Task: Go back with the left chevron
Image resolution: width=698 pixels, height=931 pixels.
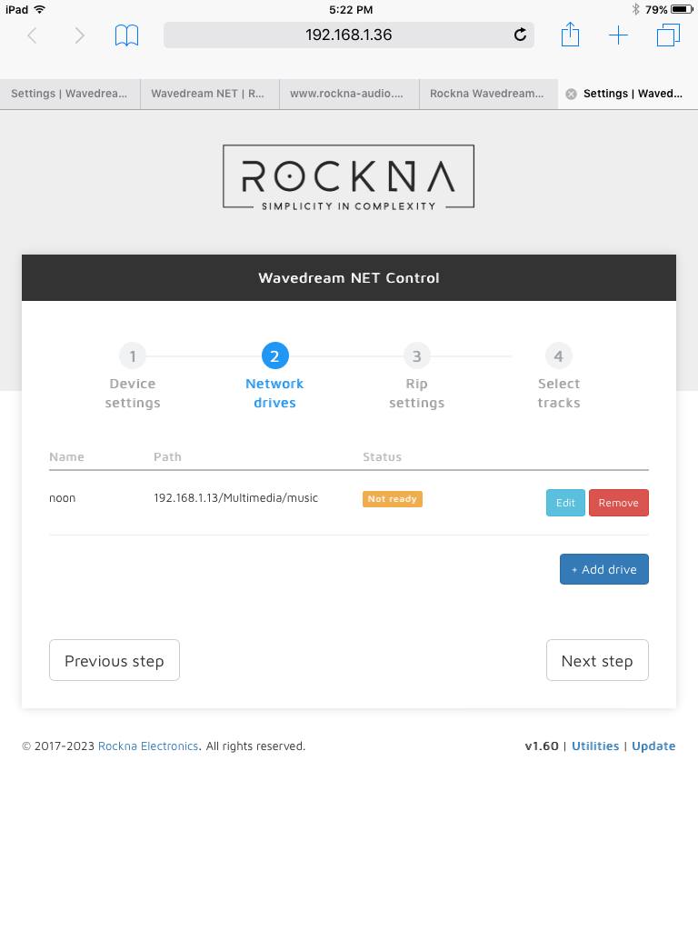Action: click(32, 35)
